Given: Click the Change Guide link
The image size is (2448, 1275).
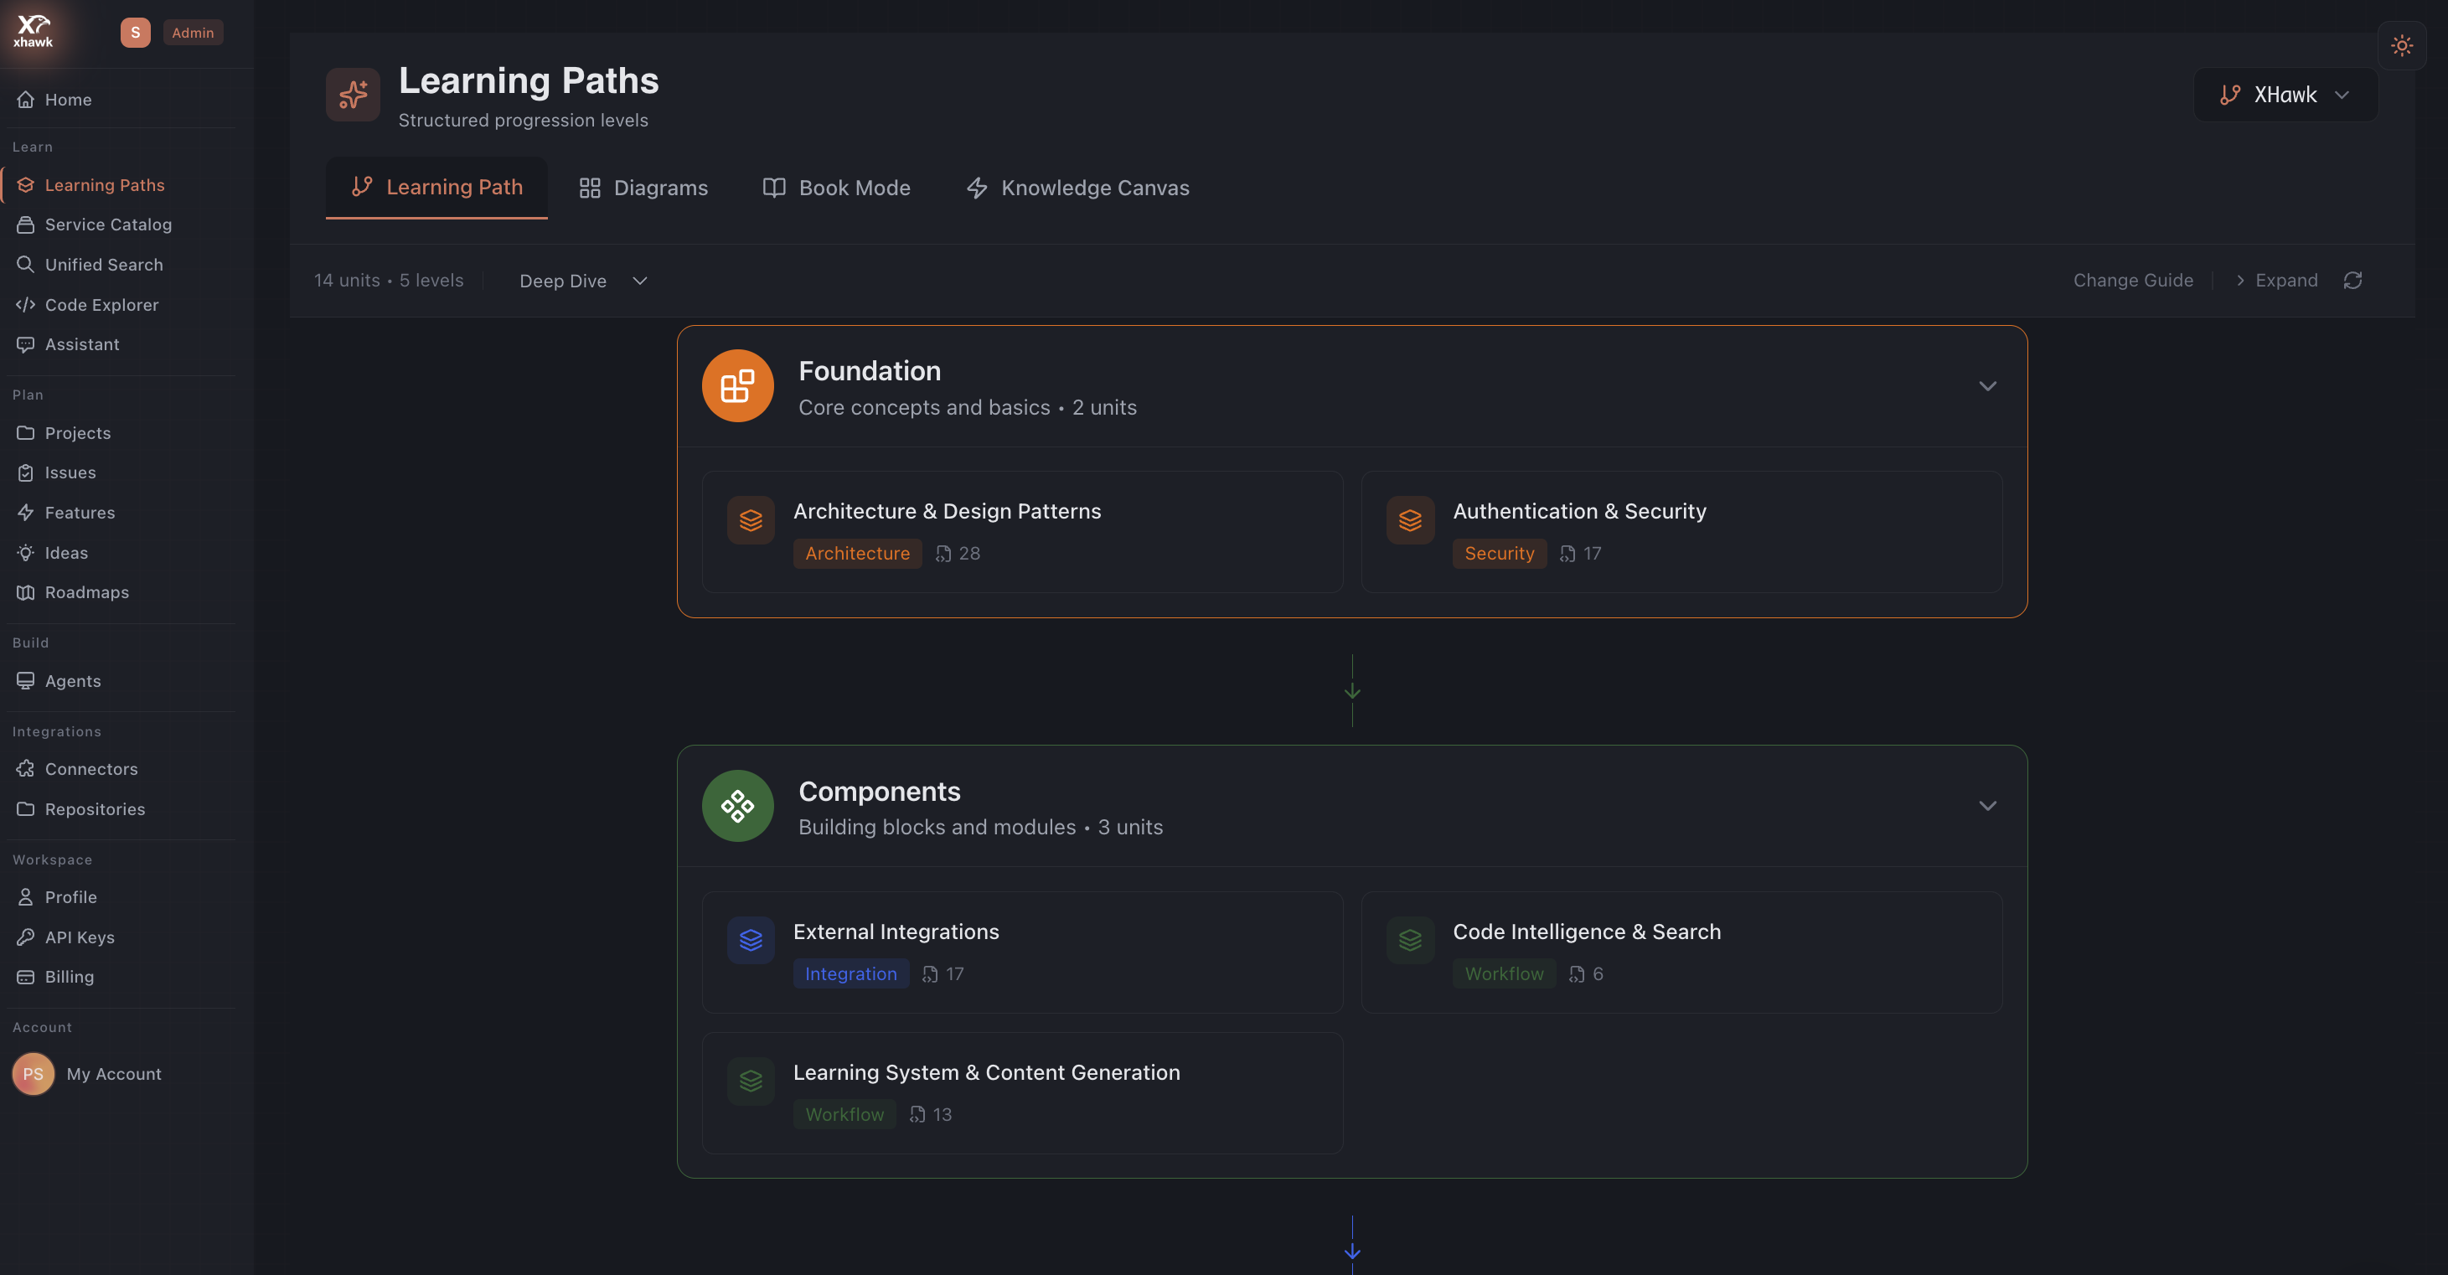Looking at the screenshot, I should pos(2132,281).
